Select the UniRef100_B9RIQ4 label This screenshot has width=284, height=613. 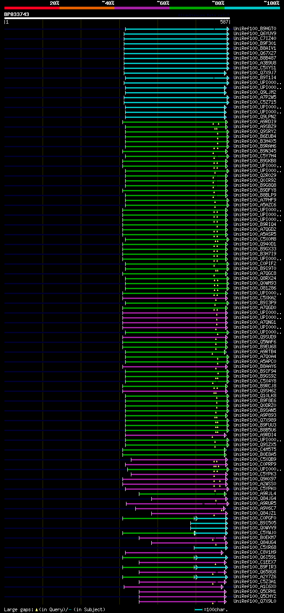point(254,224)
